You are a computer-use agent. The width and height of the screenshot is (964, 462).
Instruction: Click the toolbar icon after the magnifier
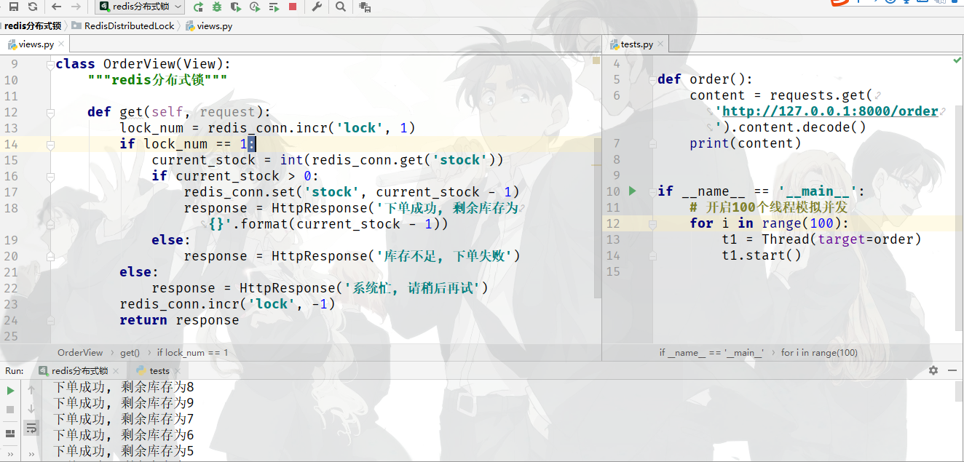365,7
